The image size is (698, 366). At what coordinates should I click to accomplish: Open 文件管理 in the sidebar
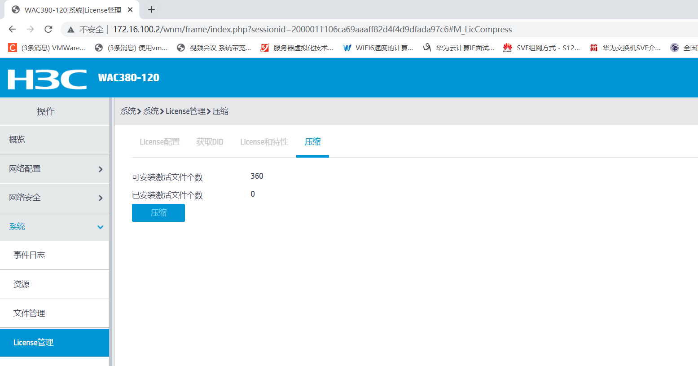click(54, 313)
